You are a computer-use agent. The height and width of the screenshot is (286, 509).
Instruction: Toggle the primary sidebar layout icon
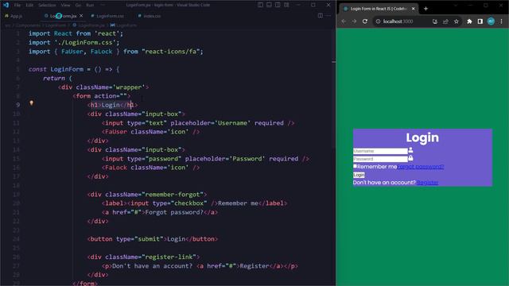tap(260, 5)
